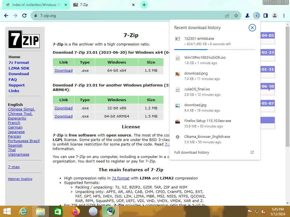Click the downloads icon in the toolbar

257,16
